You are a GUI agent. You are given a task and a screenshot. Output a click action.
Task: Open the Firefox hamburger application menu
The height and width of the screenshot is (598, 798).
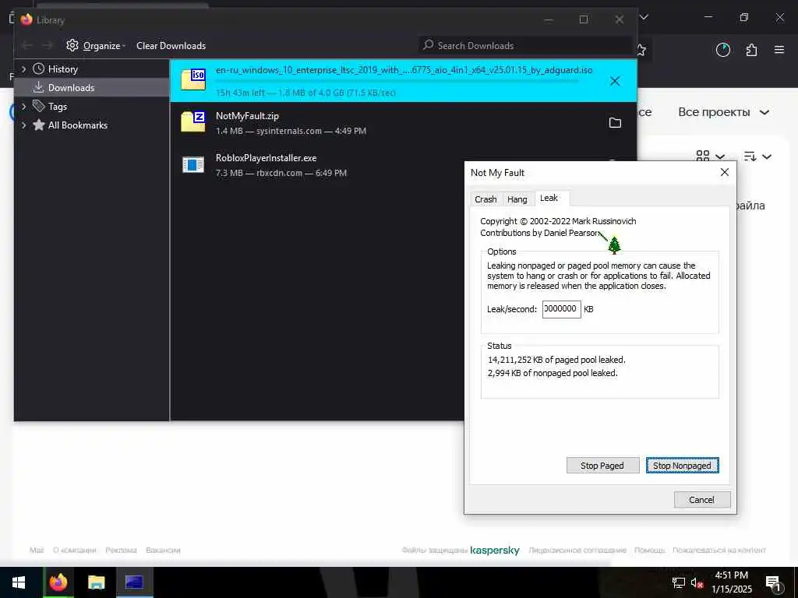pos(779,50)
